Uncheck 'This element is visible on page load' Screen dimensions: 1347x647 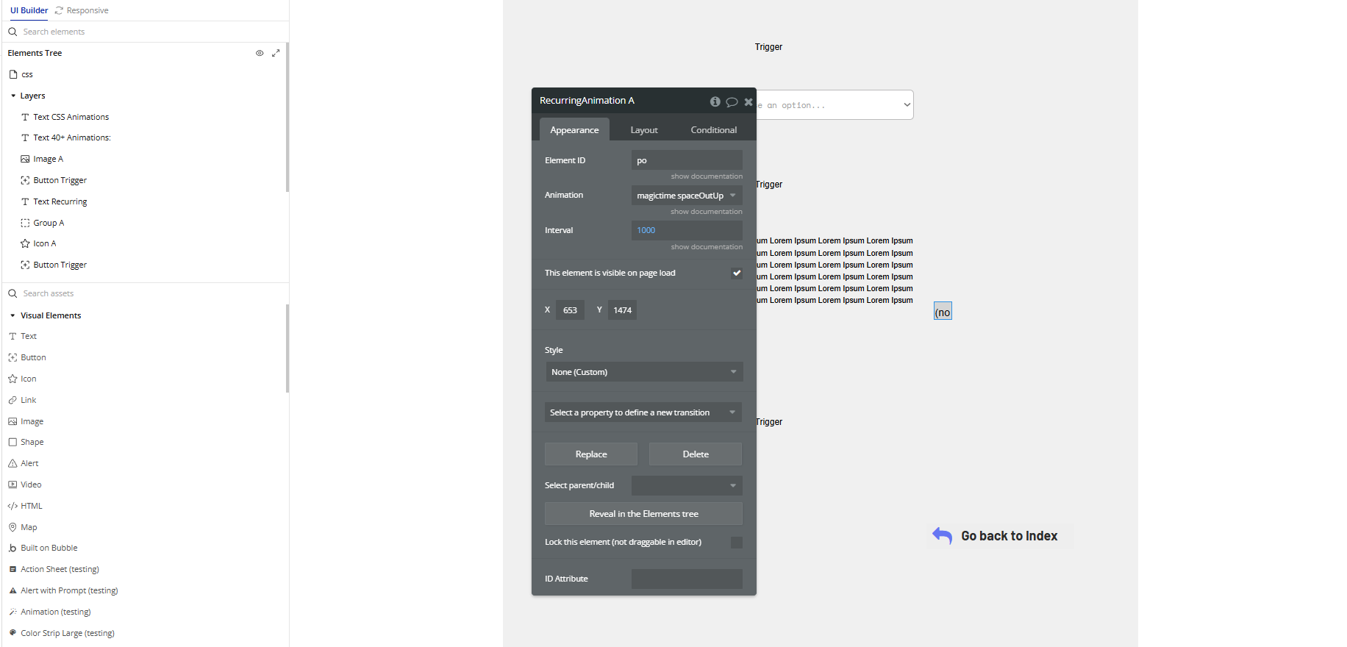pyautogui.click(x=736, y=274)
